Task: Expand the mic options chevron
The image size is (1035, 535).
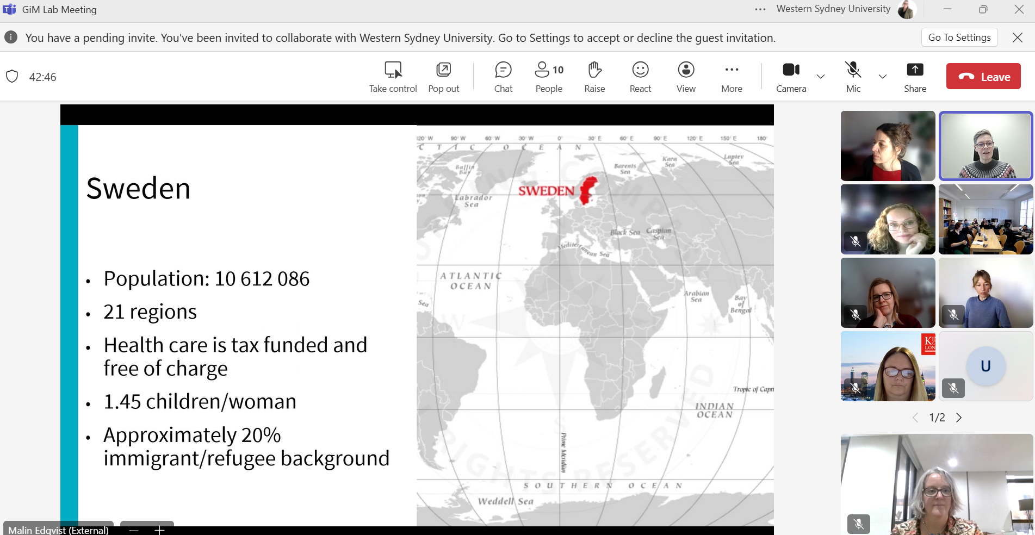Action: point(883,77)
